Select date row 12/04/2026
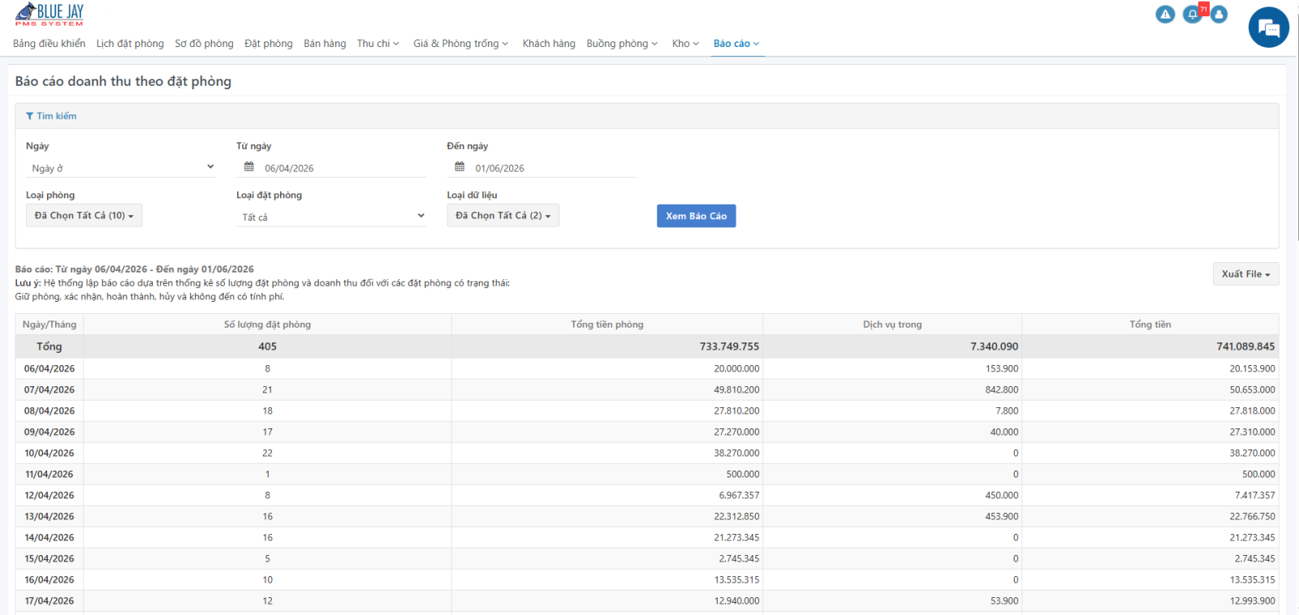Viewport: 1299px width, 615px height. pos(647,495)
